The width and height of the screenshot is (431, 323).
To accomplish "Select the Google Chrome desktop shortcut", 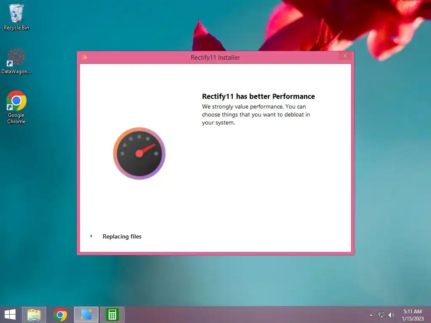I will pos(16,107).
